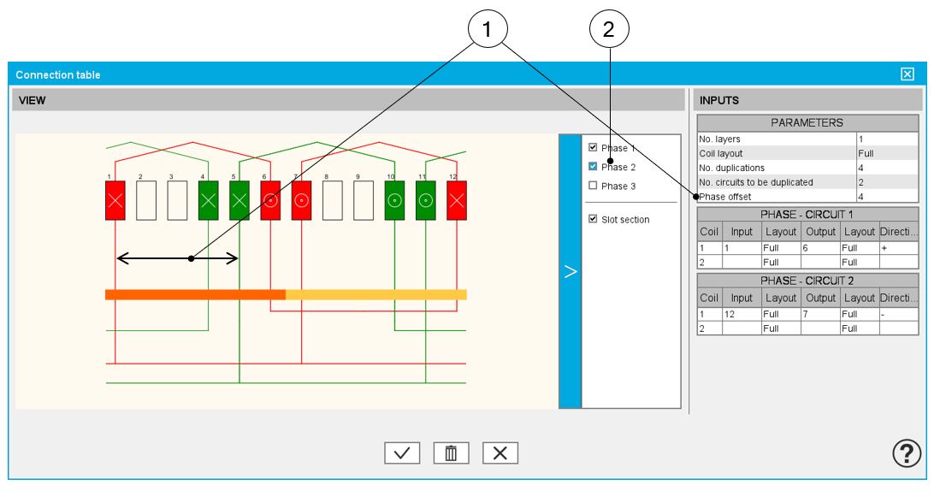Click the X cancel button at bottom
Viewport: 946px width, 497px height.
(500, 453)
